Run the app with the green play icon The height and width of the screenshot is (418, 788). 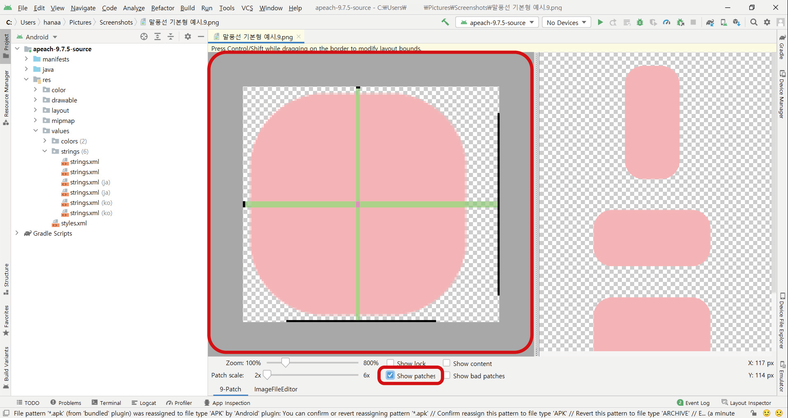click(600, 22)
